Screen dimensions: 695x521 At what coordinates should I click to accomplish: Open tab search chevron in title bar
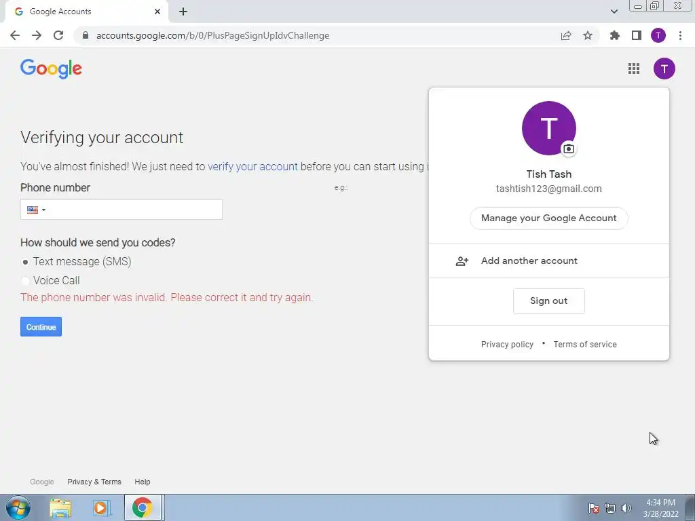point(614,12)
